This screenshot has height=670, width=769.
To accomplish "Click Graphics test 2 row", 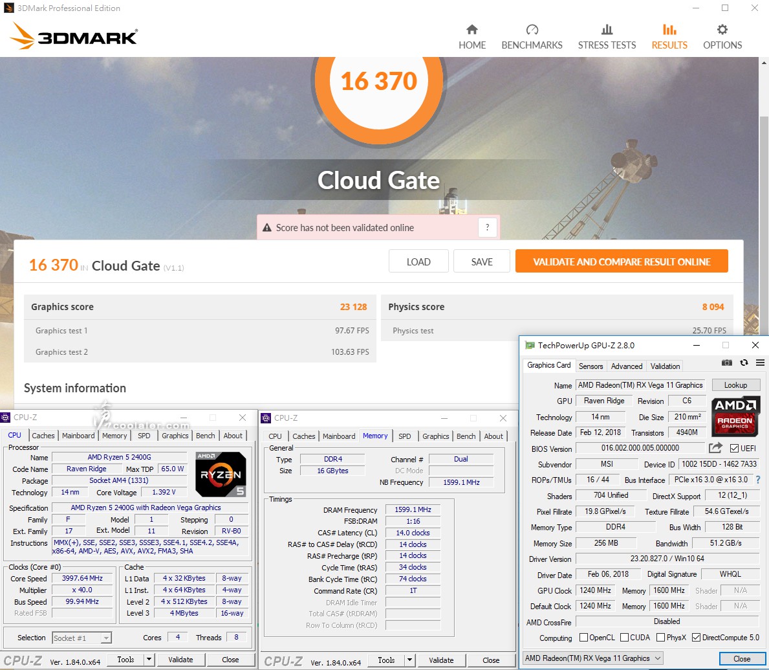I will pyautogui.click(x=200, y=352).
